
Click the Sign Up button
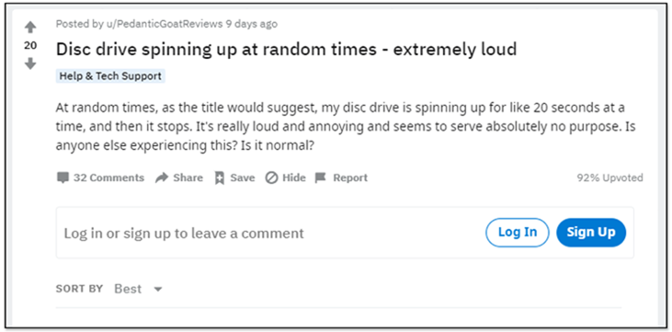click(x=591, y=232)
